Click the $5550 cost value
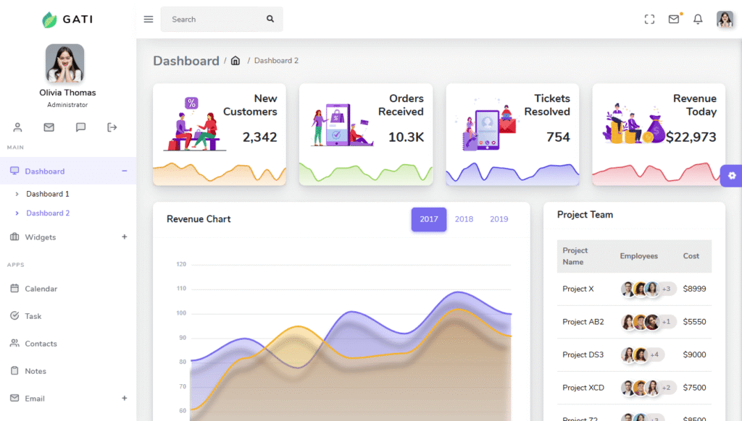Image resolution: width=742 pixels, height=421 pixels. pos(695,322)
